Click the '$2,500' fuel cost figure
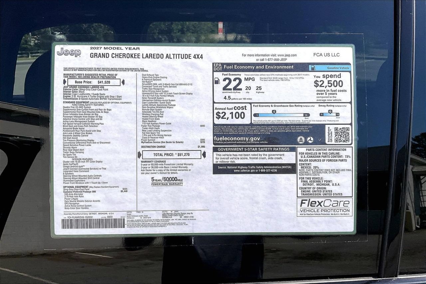Viewport: 426px width, 284px height. pyautogui.click(x=328, y=84)
